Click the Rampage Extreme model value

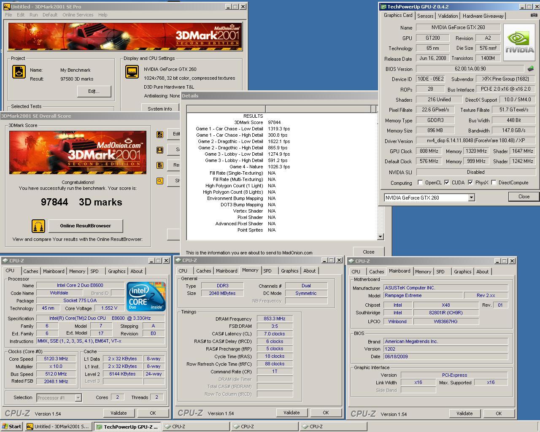(x=423, y=295)
